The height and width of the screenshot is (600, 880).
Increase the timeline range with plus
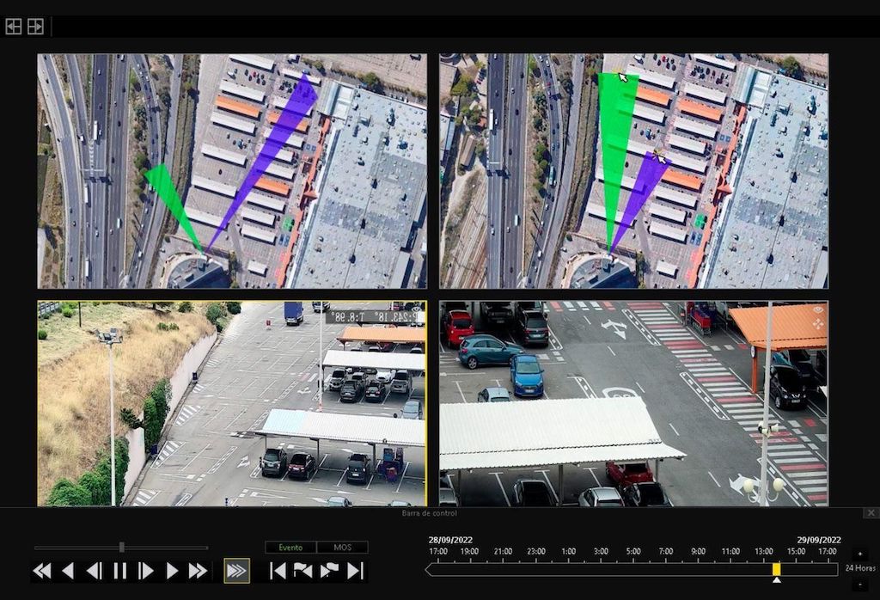(x=860, y=554)
